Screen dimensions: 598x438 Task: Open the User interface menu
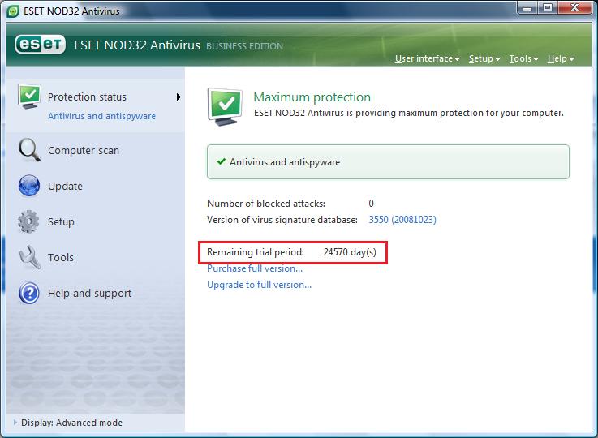[427, 58]
